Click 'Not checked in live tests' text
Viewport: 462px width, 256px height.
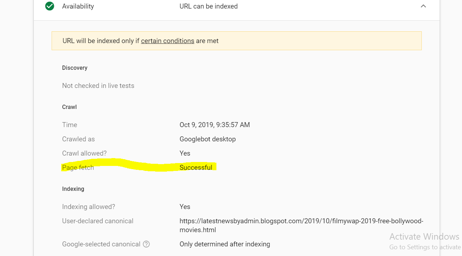pyautogui.click(x=98, y=85)
